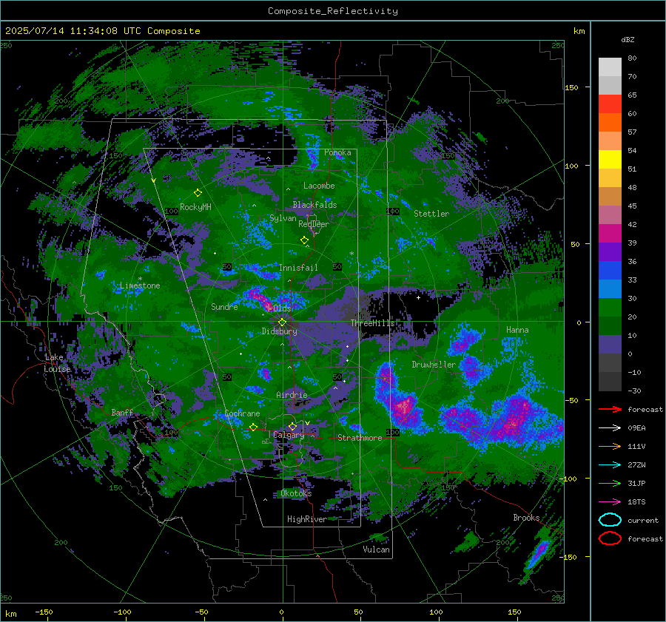
Task: Click yellow diamond marker below RedDeer label
Action: click(x=304, y=240)
